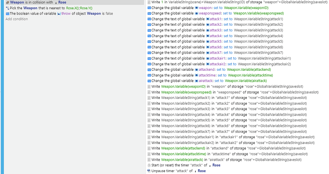Click variable icon of 'attackair1: set to' action
Image resolution: width=329 pixels, height=174 pixels.
point(149,59)
